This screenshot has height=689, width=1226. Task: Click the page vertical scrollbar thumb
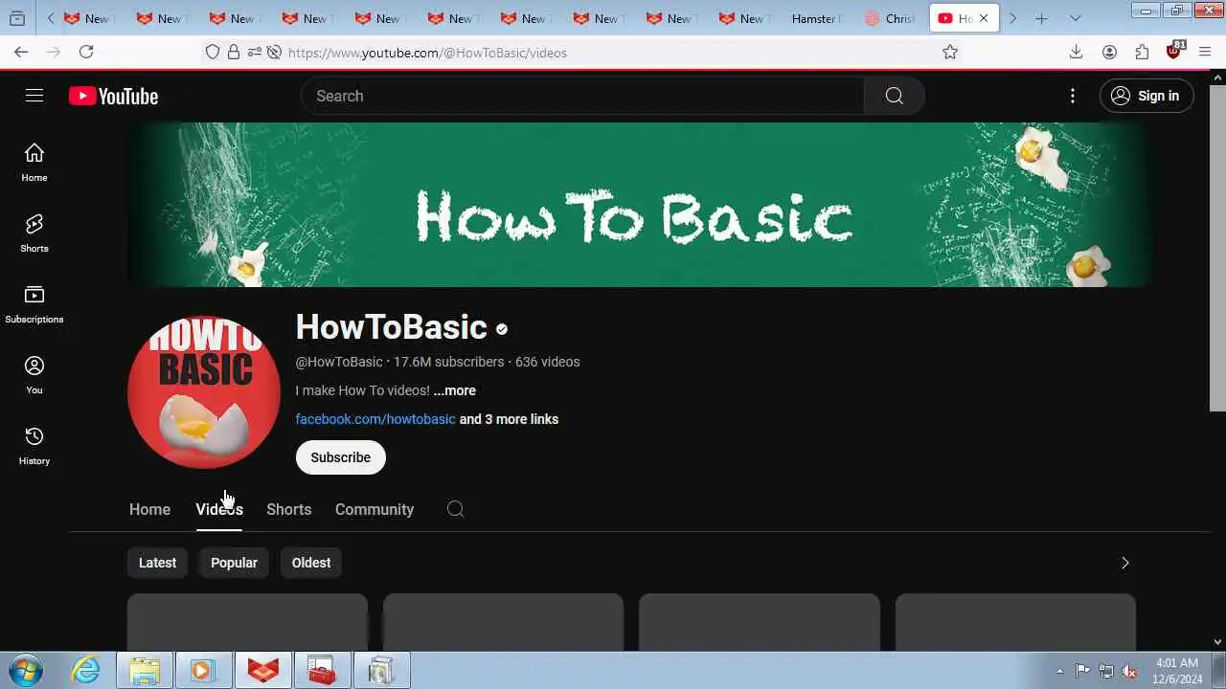[x=1218, y=249]
